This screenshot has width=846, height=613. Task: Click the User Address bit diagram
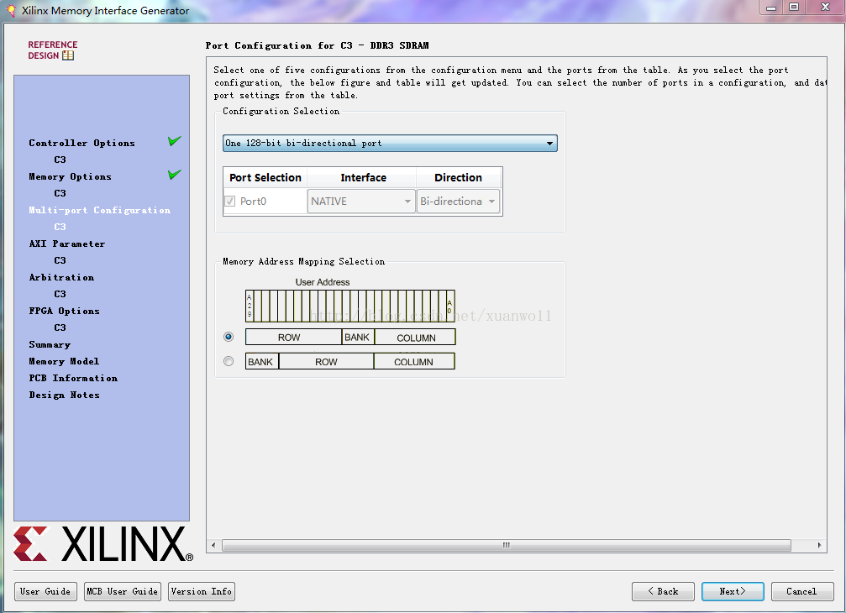coord(350,306)
